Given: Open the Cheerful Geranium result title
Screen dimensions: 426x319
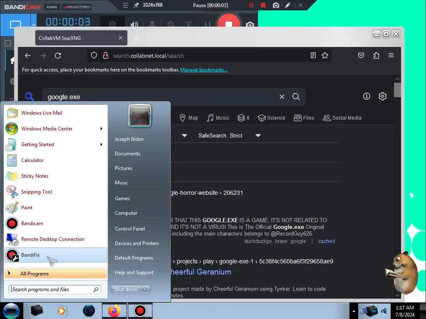Looking at the screenshot, I should [x=201, y=272].
